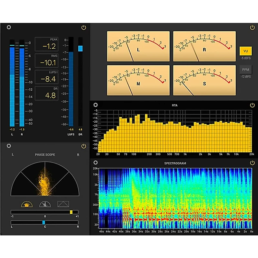The image size is (258, 258).
Task: Open the Phase Scope settings gear
Action: 9,146
